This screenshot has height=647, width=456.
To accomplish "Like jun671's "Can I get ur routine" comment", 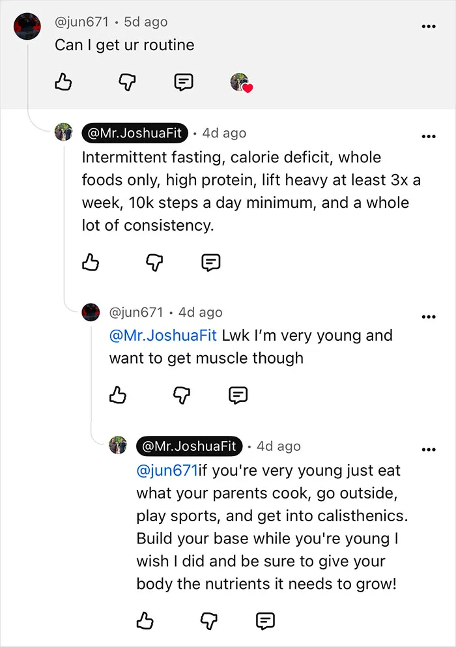I will click(63, 81).
